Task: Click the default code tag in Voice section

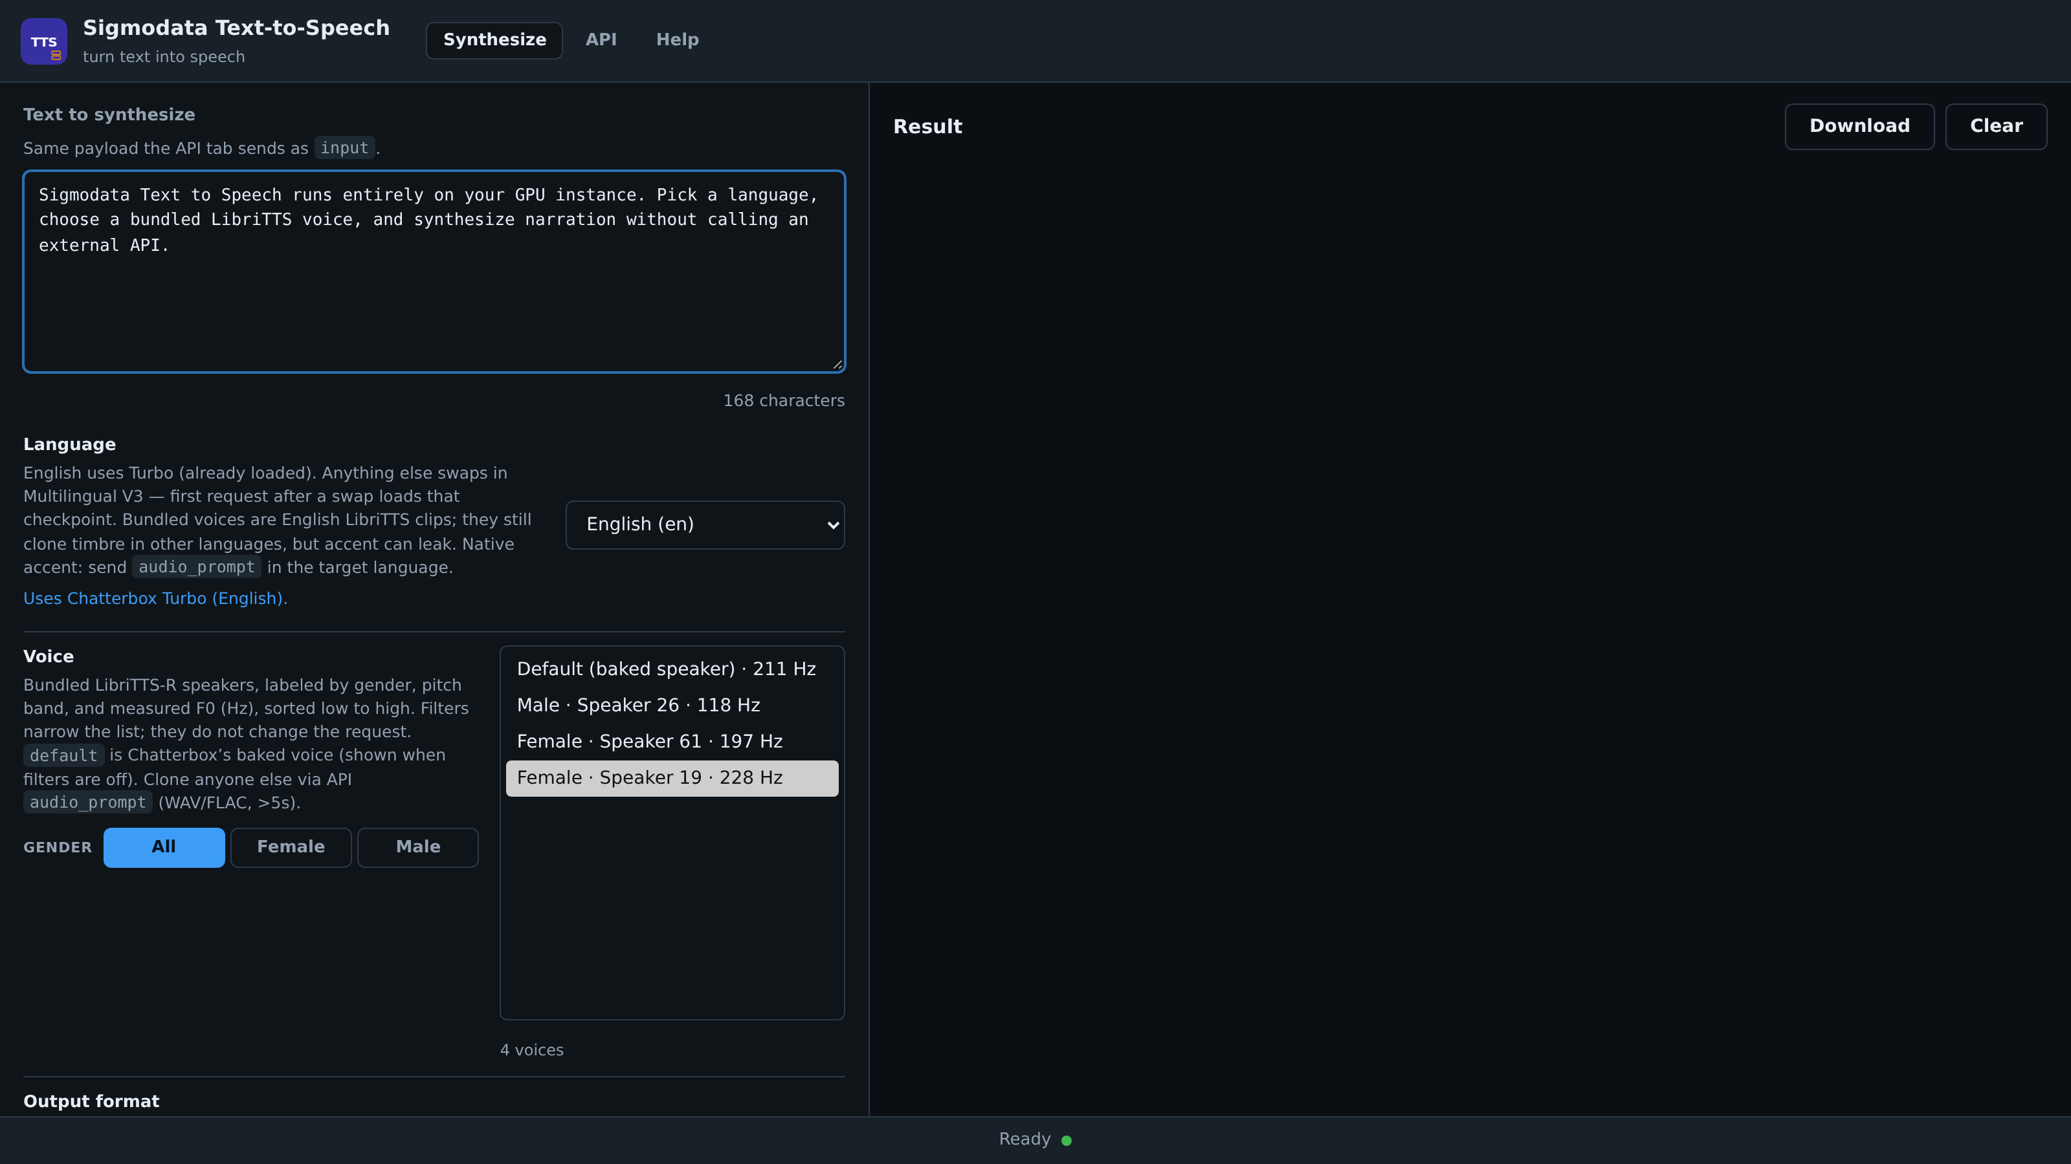Action: pos(63,756)
